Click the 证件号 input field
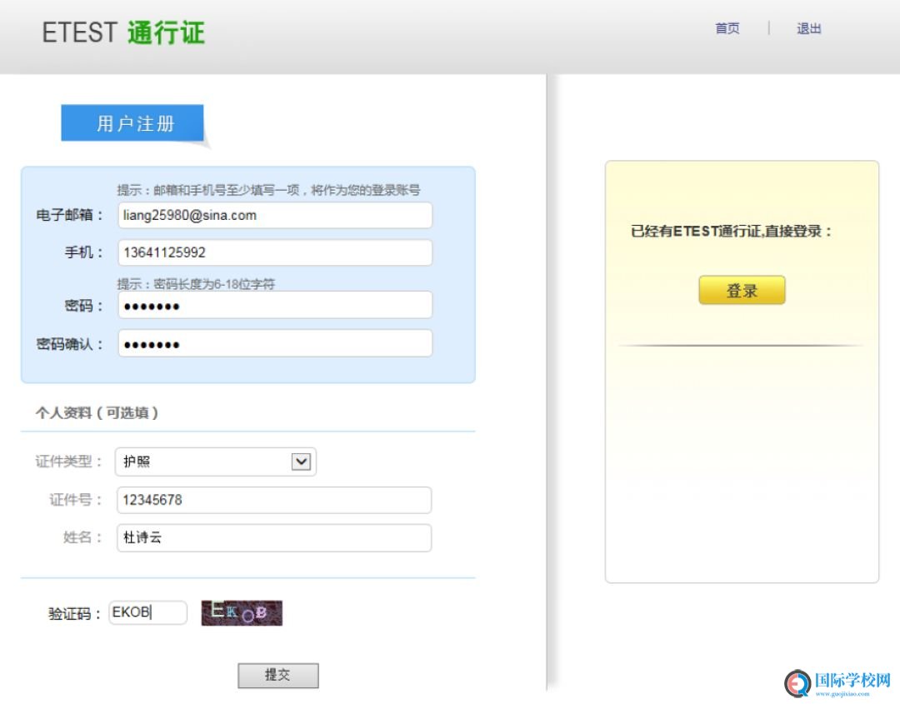Viewport: 900px width, 704px height. point(274,501)
